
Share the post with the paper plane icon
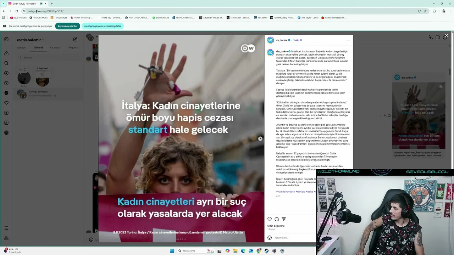[x=284, y=219]
